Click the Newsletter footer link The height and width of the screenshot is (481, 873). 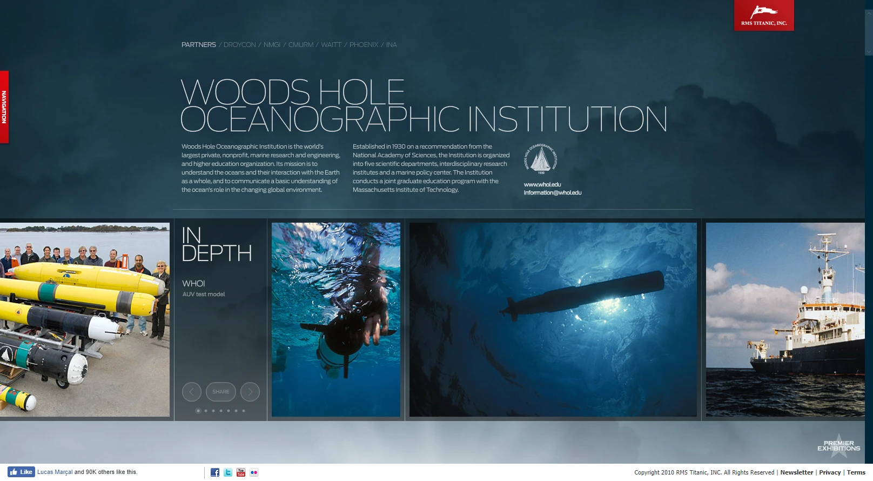(x=796, y=472)
